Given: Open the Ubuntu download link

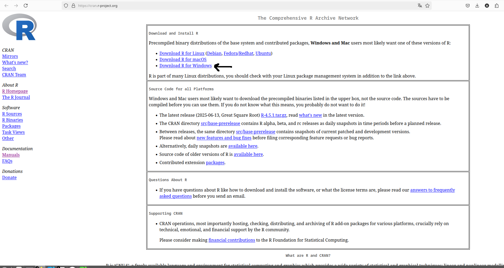Looking at the screenshot, I should 263,54.
